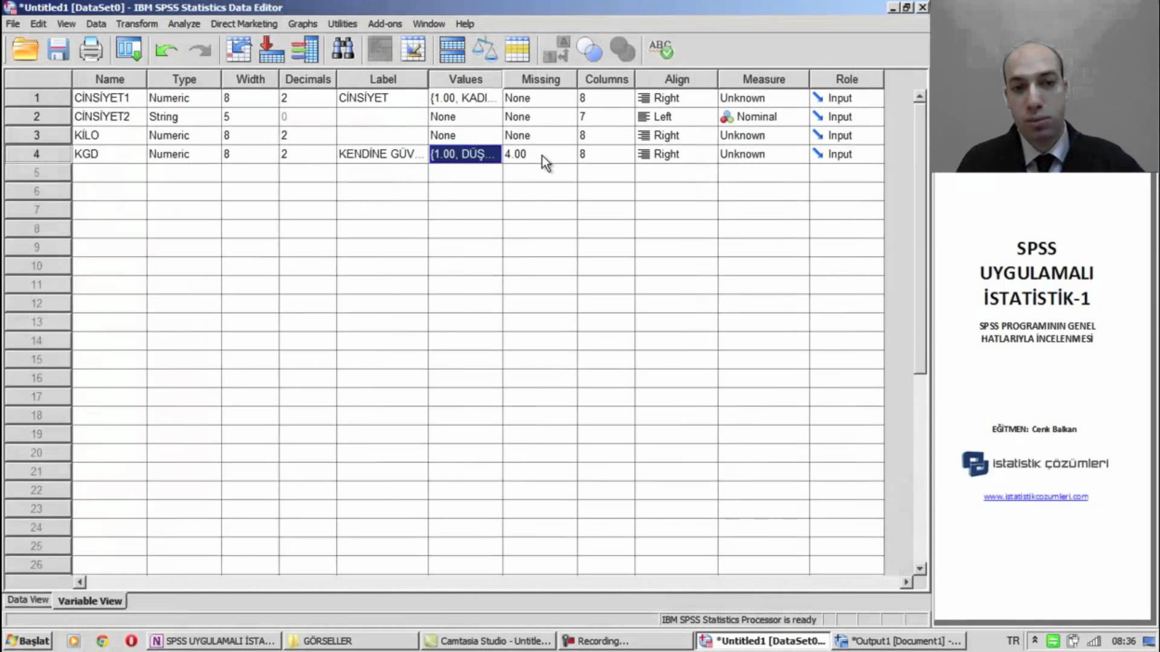Image resolution: width=1160 pixels, height=652 pixels.
Task: Click the Go to variable icon
Action: 271,50
